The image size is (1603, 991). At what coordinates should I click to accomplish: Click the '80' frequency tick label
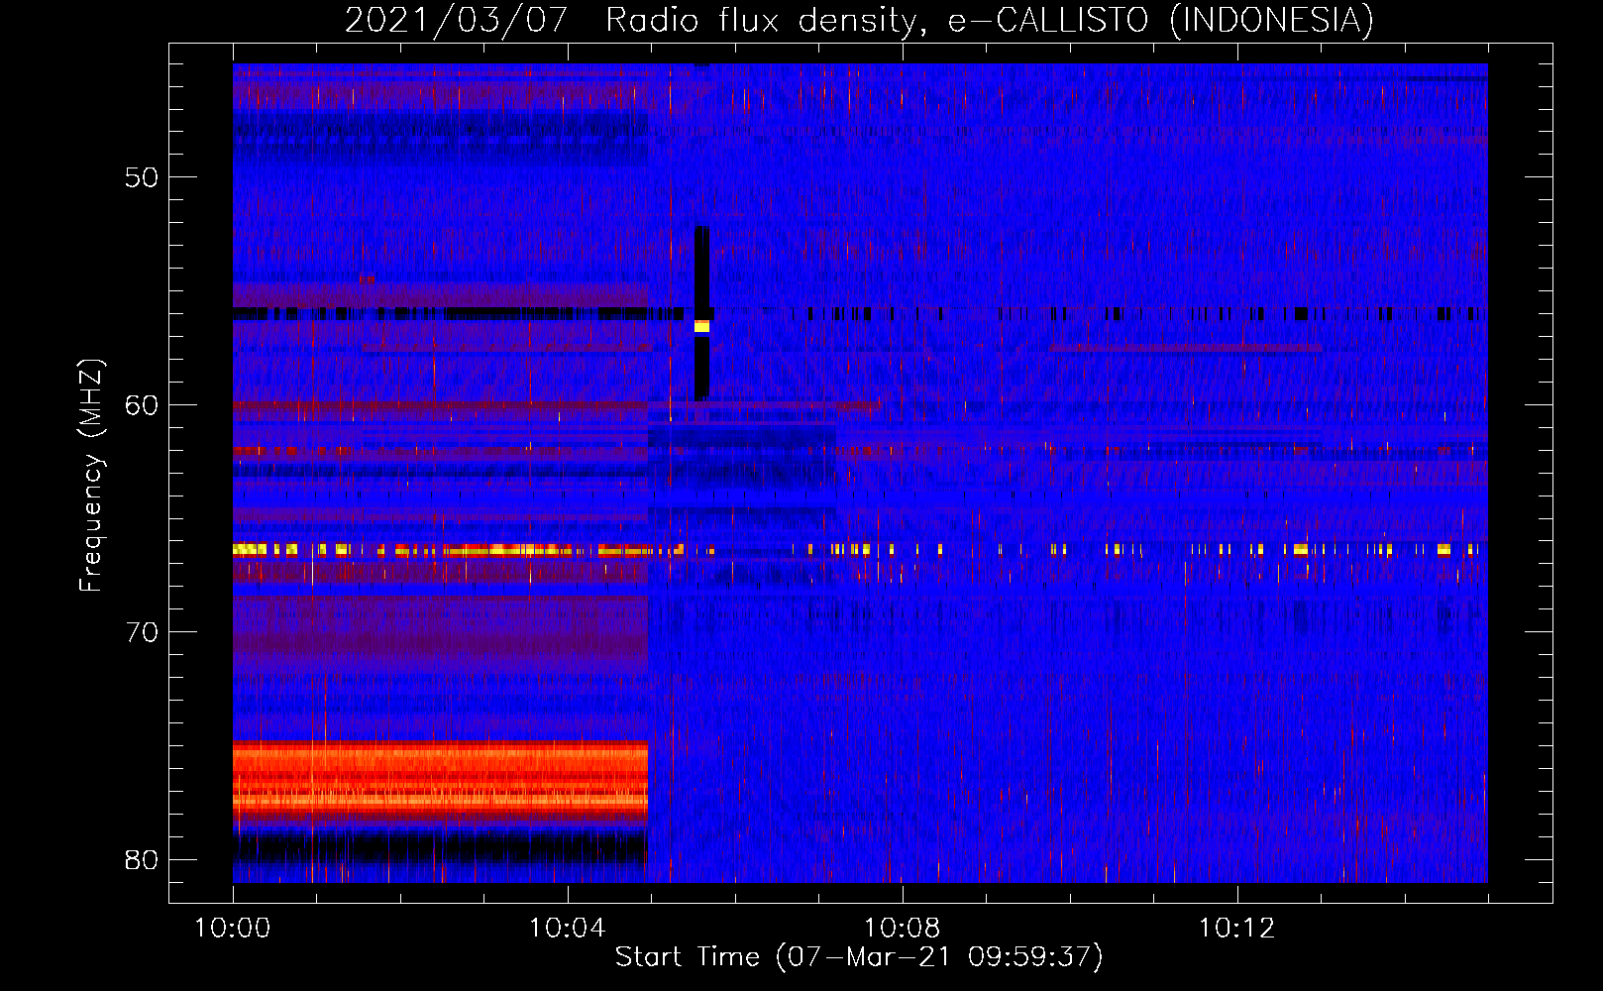[142, 859]
